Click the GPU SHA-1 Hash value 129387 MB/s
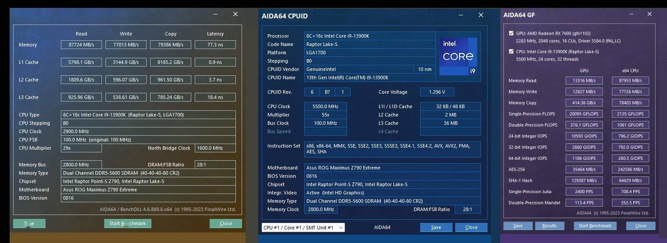Screen dimensions: 667x243 coord(584,180)
